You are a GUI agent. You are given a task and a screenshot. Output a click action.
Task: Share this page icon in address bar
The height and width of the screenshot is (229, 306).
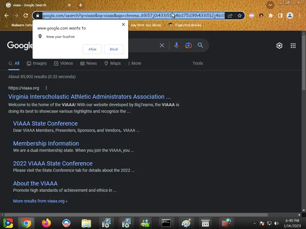[230, 16]
